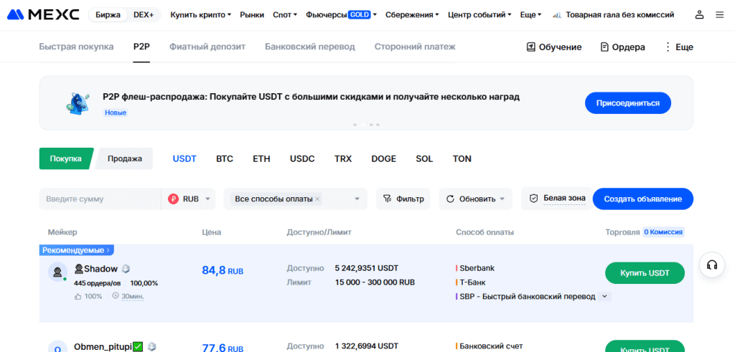Open the RUB currency dropdown
Screen dimensions: 735x352
[189, 199]
